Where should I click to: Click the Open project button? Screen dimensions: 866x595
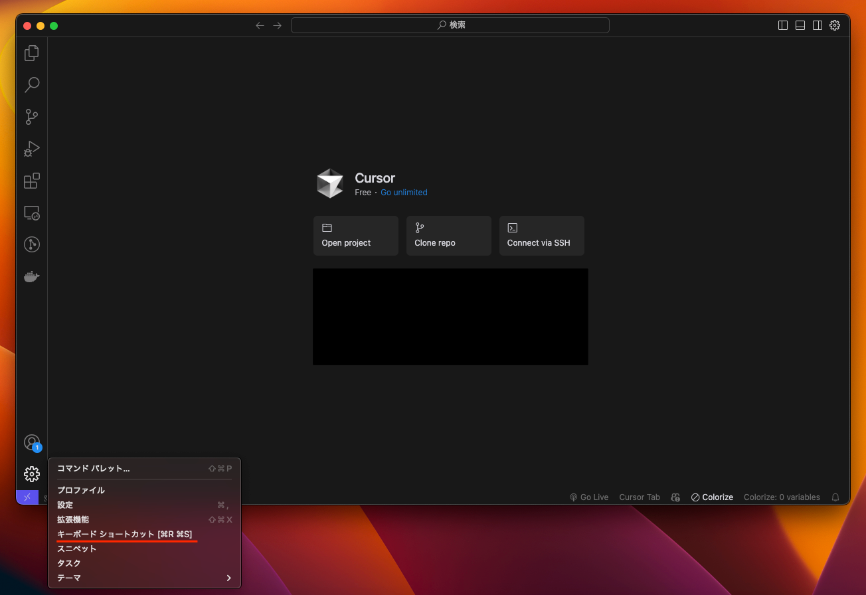pos(355,235)
